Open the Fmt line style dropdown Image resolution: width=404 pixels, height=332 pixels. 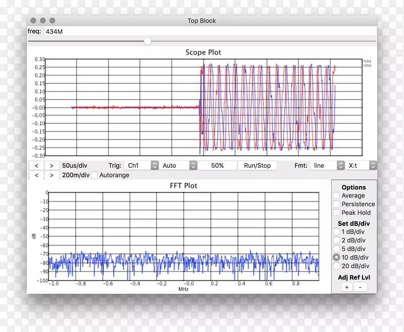pyautogui.click(x=327, y=165)
